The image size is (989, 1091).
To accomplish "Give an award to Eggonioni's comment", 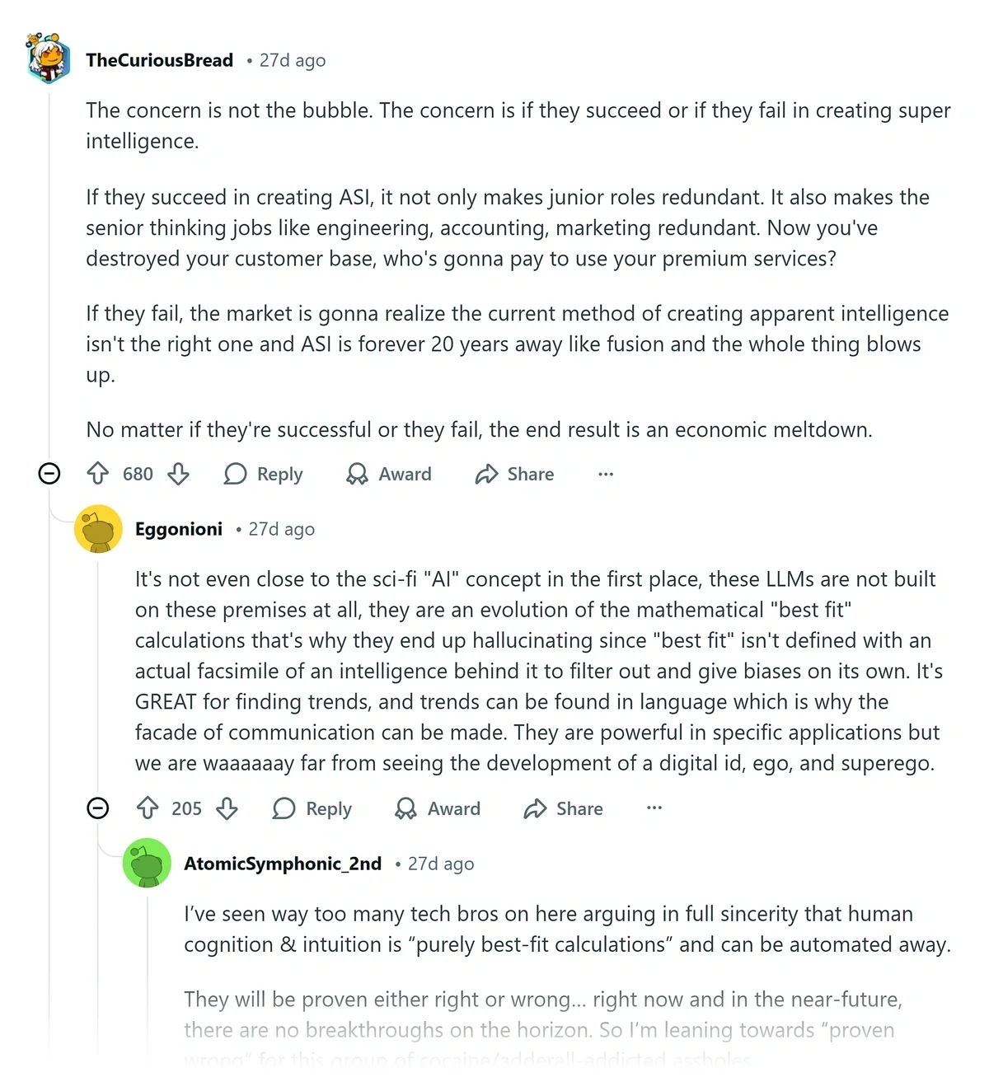I will (x=437, y=808).
